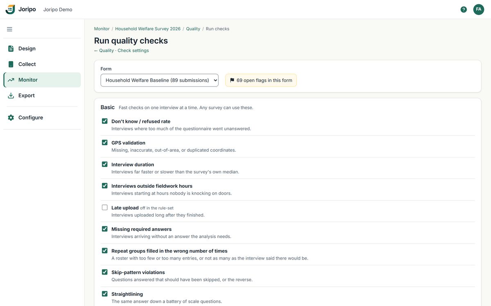The height and width of the screenshot is (306, 491).
Task: Uncheck Don't know / refused rate
Action: tap(105, 121)
